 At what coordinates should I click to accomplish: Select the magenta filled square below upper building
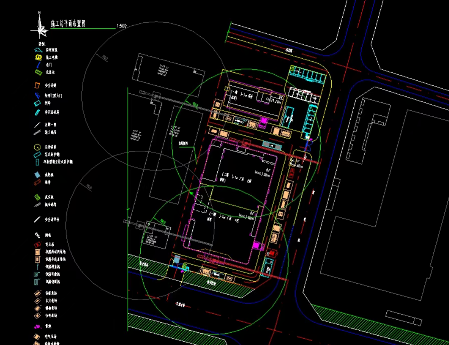tap(263, 120)
